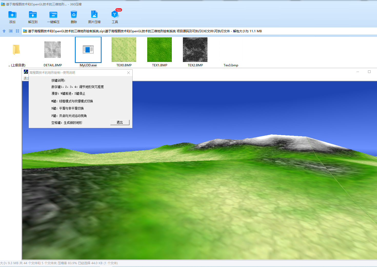Image resolution: width=377 pixels, height=267 pixels.
Task: Open the 工具 (Tools) icon marked New
Action: (115, 14)
